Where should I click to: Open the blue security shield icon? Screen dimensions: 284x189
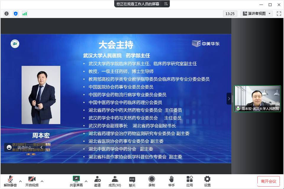point(16,14)
